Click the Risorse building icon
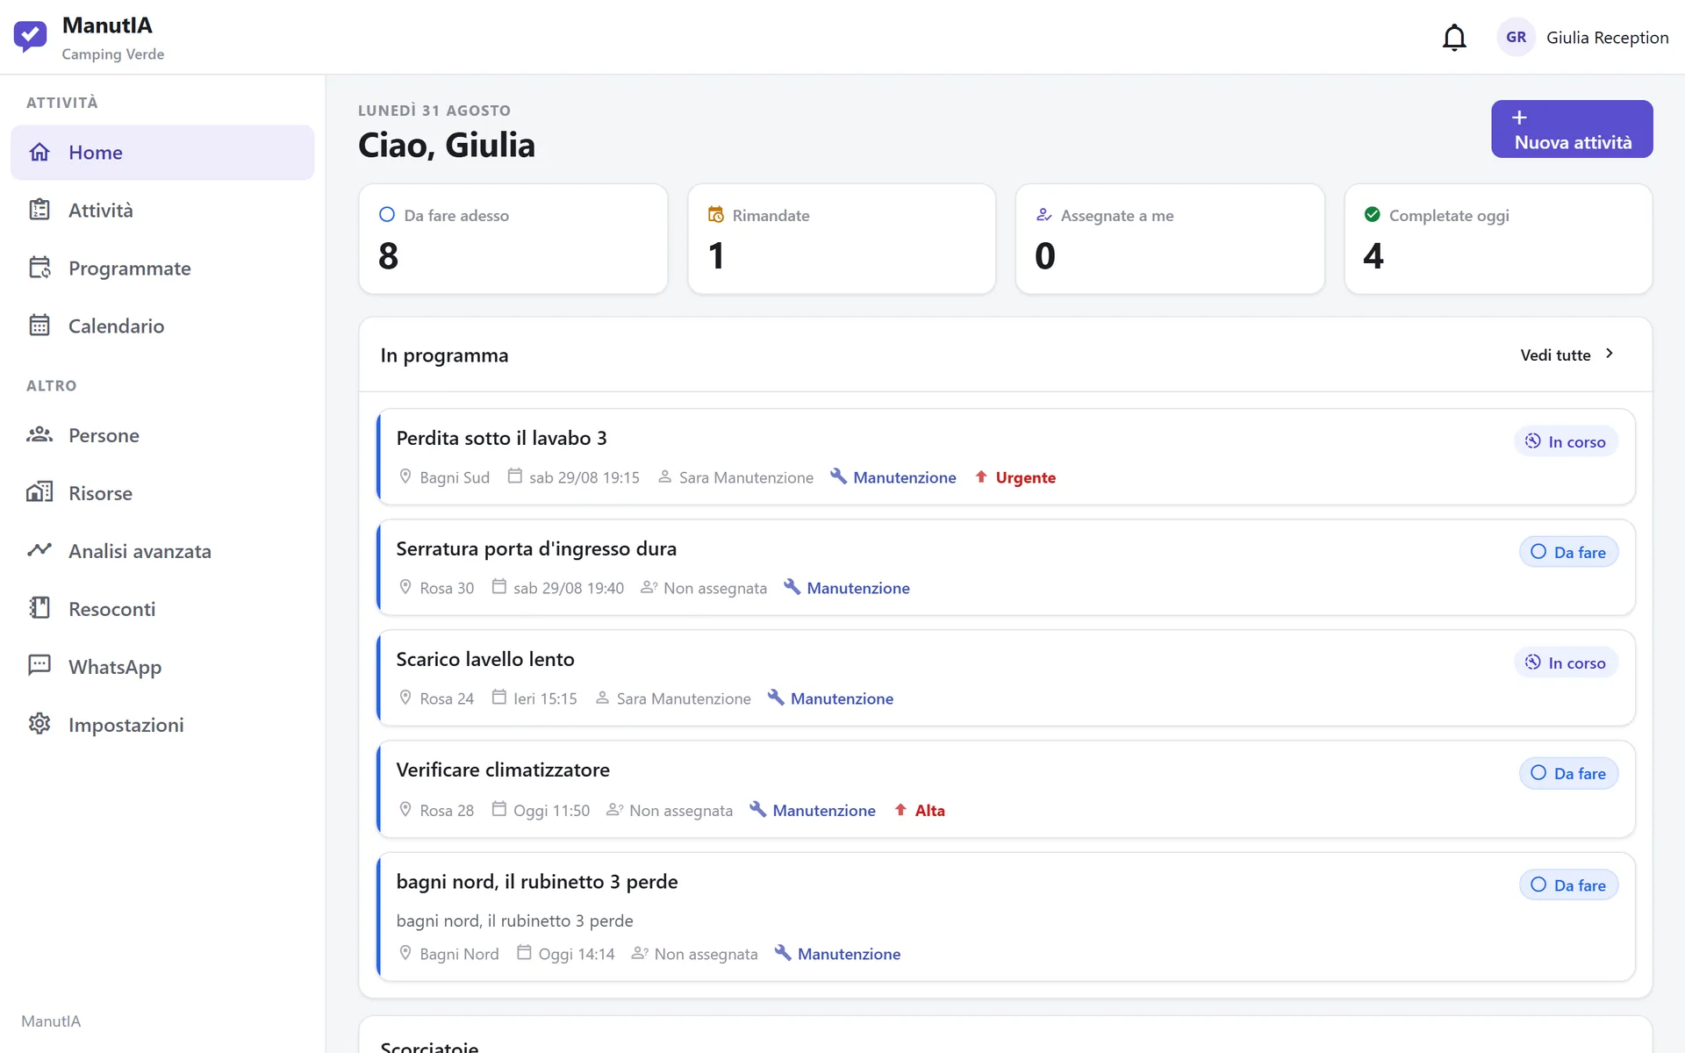Viewport: 1685px width, 1053px height. click(39, 492)
